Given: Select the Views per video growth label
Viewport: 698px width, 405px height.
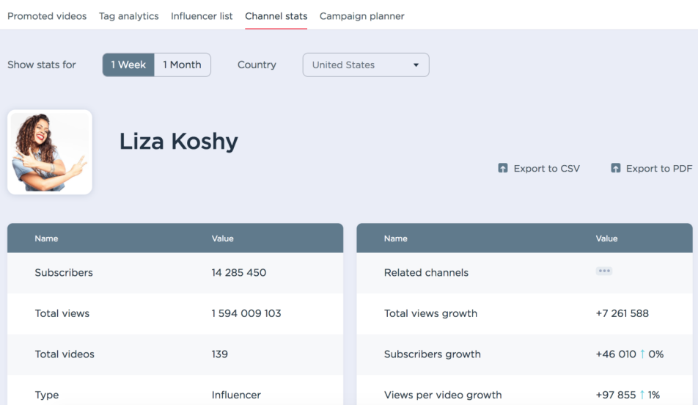Looking at the screenshot, I should [443, 395].
